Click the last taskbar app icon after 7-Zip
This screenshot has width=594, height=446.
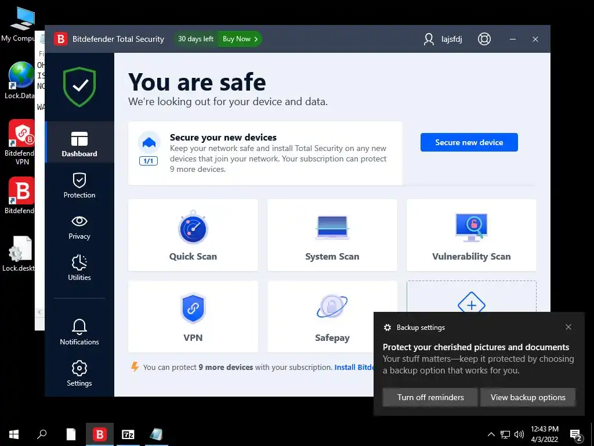coord(156,434)
